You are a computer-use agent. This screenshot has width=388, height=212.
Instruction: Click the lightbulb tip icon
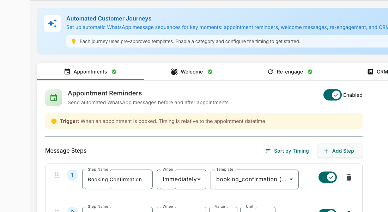pos(74,41)
